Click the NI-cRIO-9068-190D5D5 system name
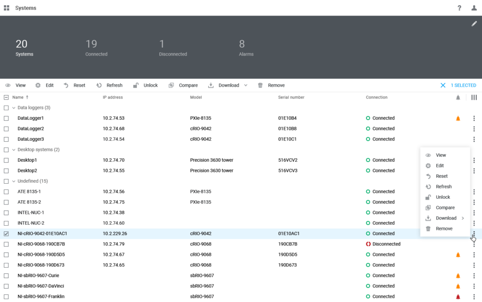This screenshot has width=482, height=302. pyautogui.click(x=41, y=254)
